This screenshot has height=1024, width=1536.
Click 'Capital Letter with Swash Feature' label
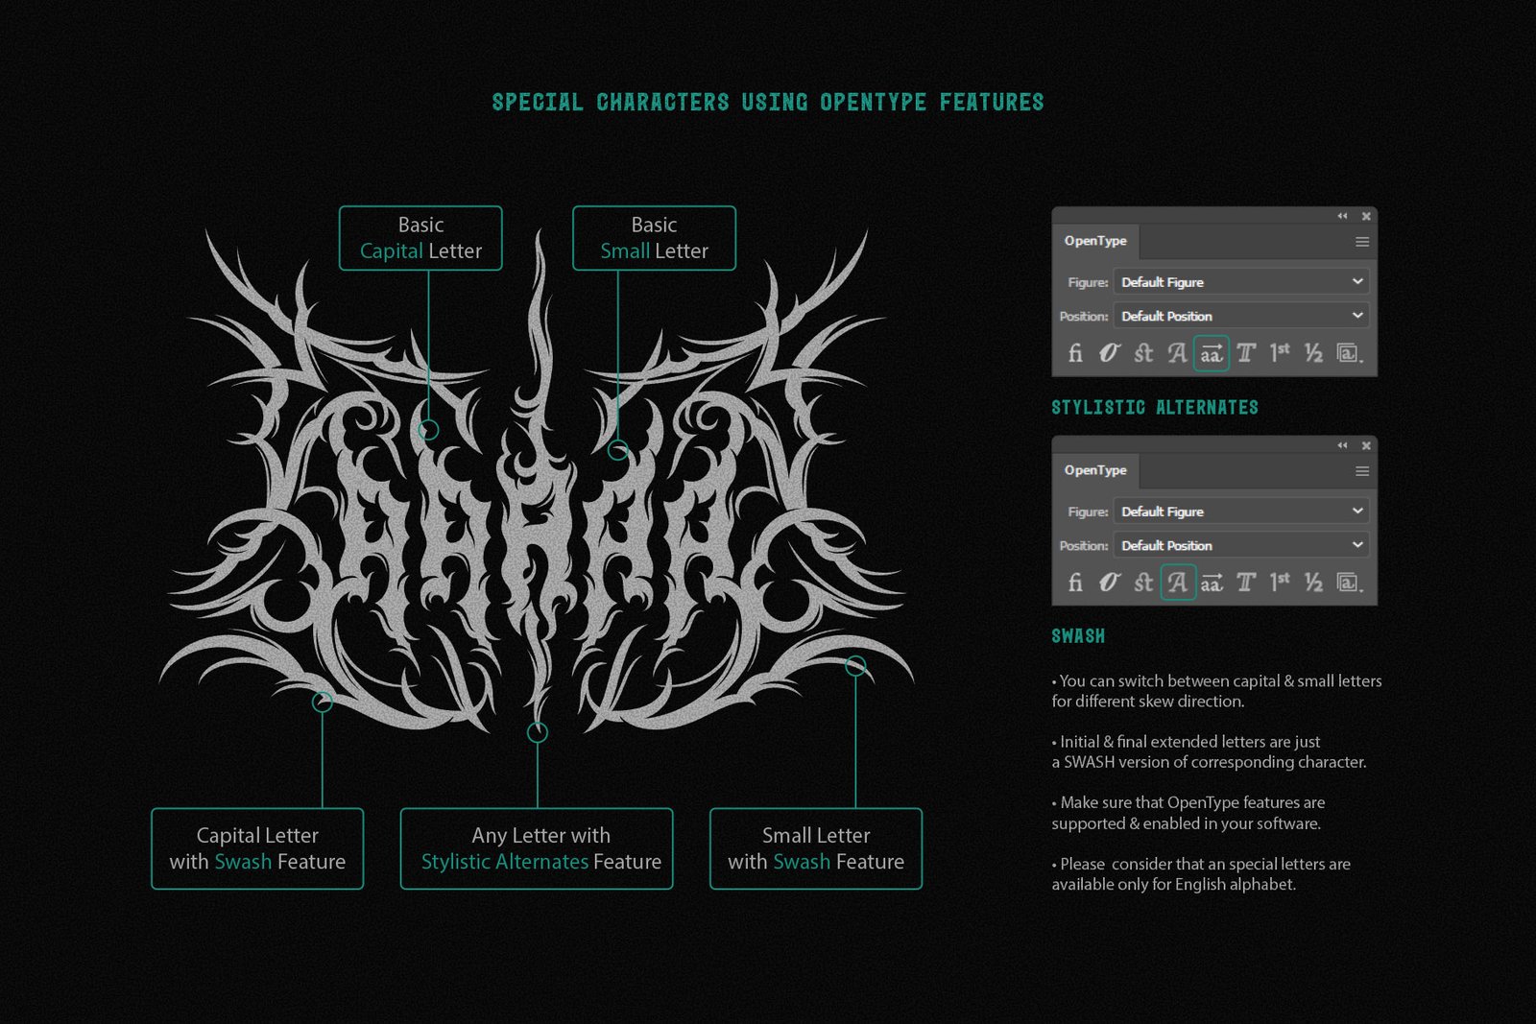pos(257,848)
